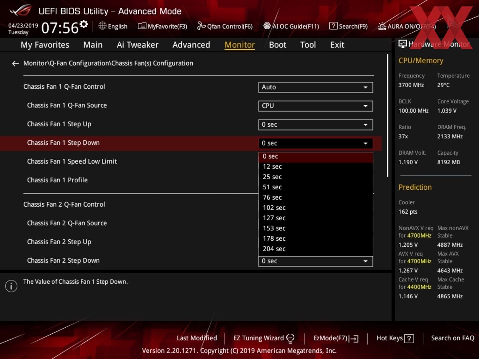Open Hot Keys help

click(x=395, y=338)
